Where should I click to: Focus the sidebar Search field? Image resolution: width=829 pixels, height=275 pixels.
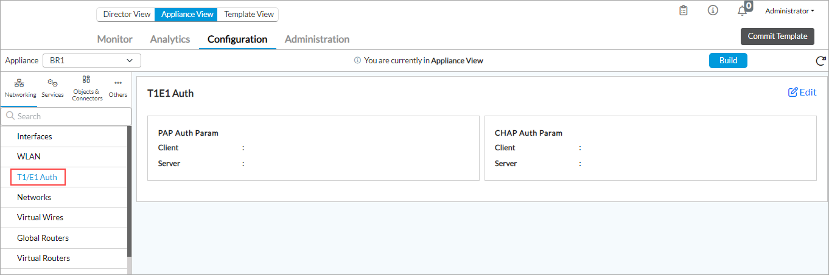(x=66, y=116)
